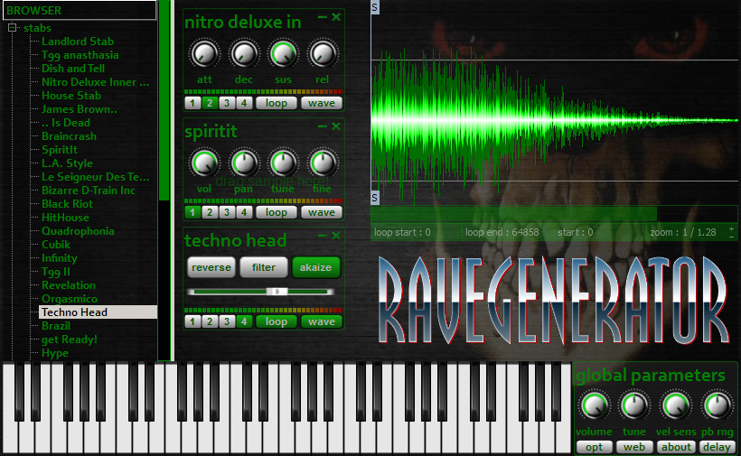Viewport: 741px width, 456px height.
Task: Switch spiritit panel to page 3
Action: click(x=227, y=212)
